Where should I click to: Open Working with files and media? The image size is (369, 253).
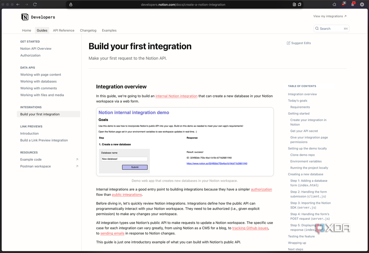[x=42, y=95]
